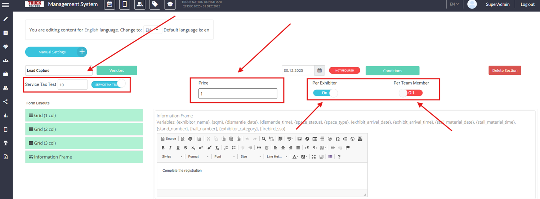540x199 pixels.
Task: Open the date picker calendar button
Action: coord(320,71)
